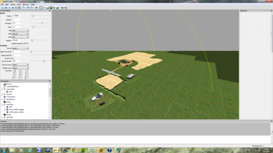Open Spotify from the taskbar
This screenshot has width=273, height=153.
(83, 150)
